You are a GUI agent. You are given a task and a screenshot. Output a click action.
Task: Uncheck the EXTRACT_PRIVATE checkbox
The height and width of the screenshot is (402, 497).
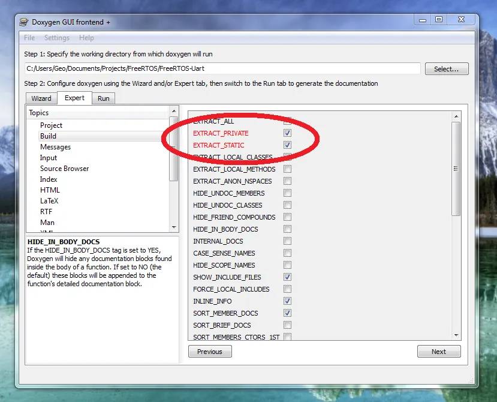[288, 133]
